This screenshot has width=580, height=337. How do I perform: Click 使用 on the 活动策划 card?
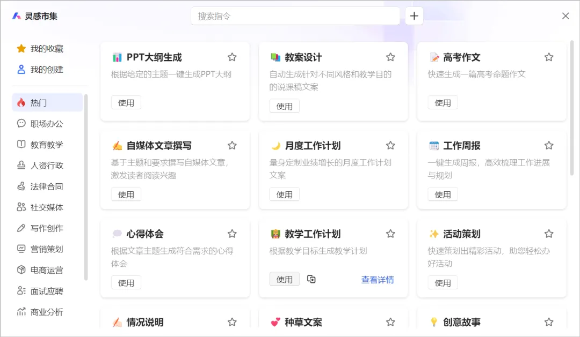443,283
